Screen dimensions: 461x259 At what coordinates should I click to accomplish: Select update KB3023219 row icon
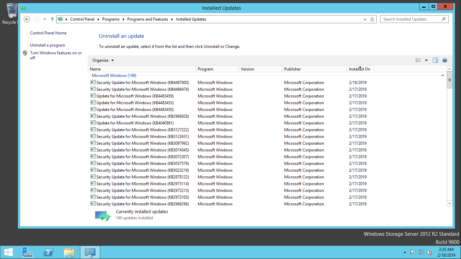[x=93, y=170]
